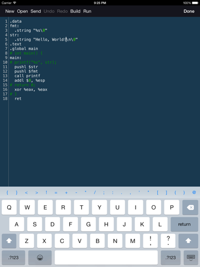Toggle shift key beside the Z key
The image size is (200, 267).
[x=9, y=241]
